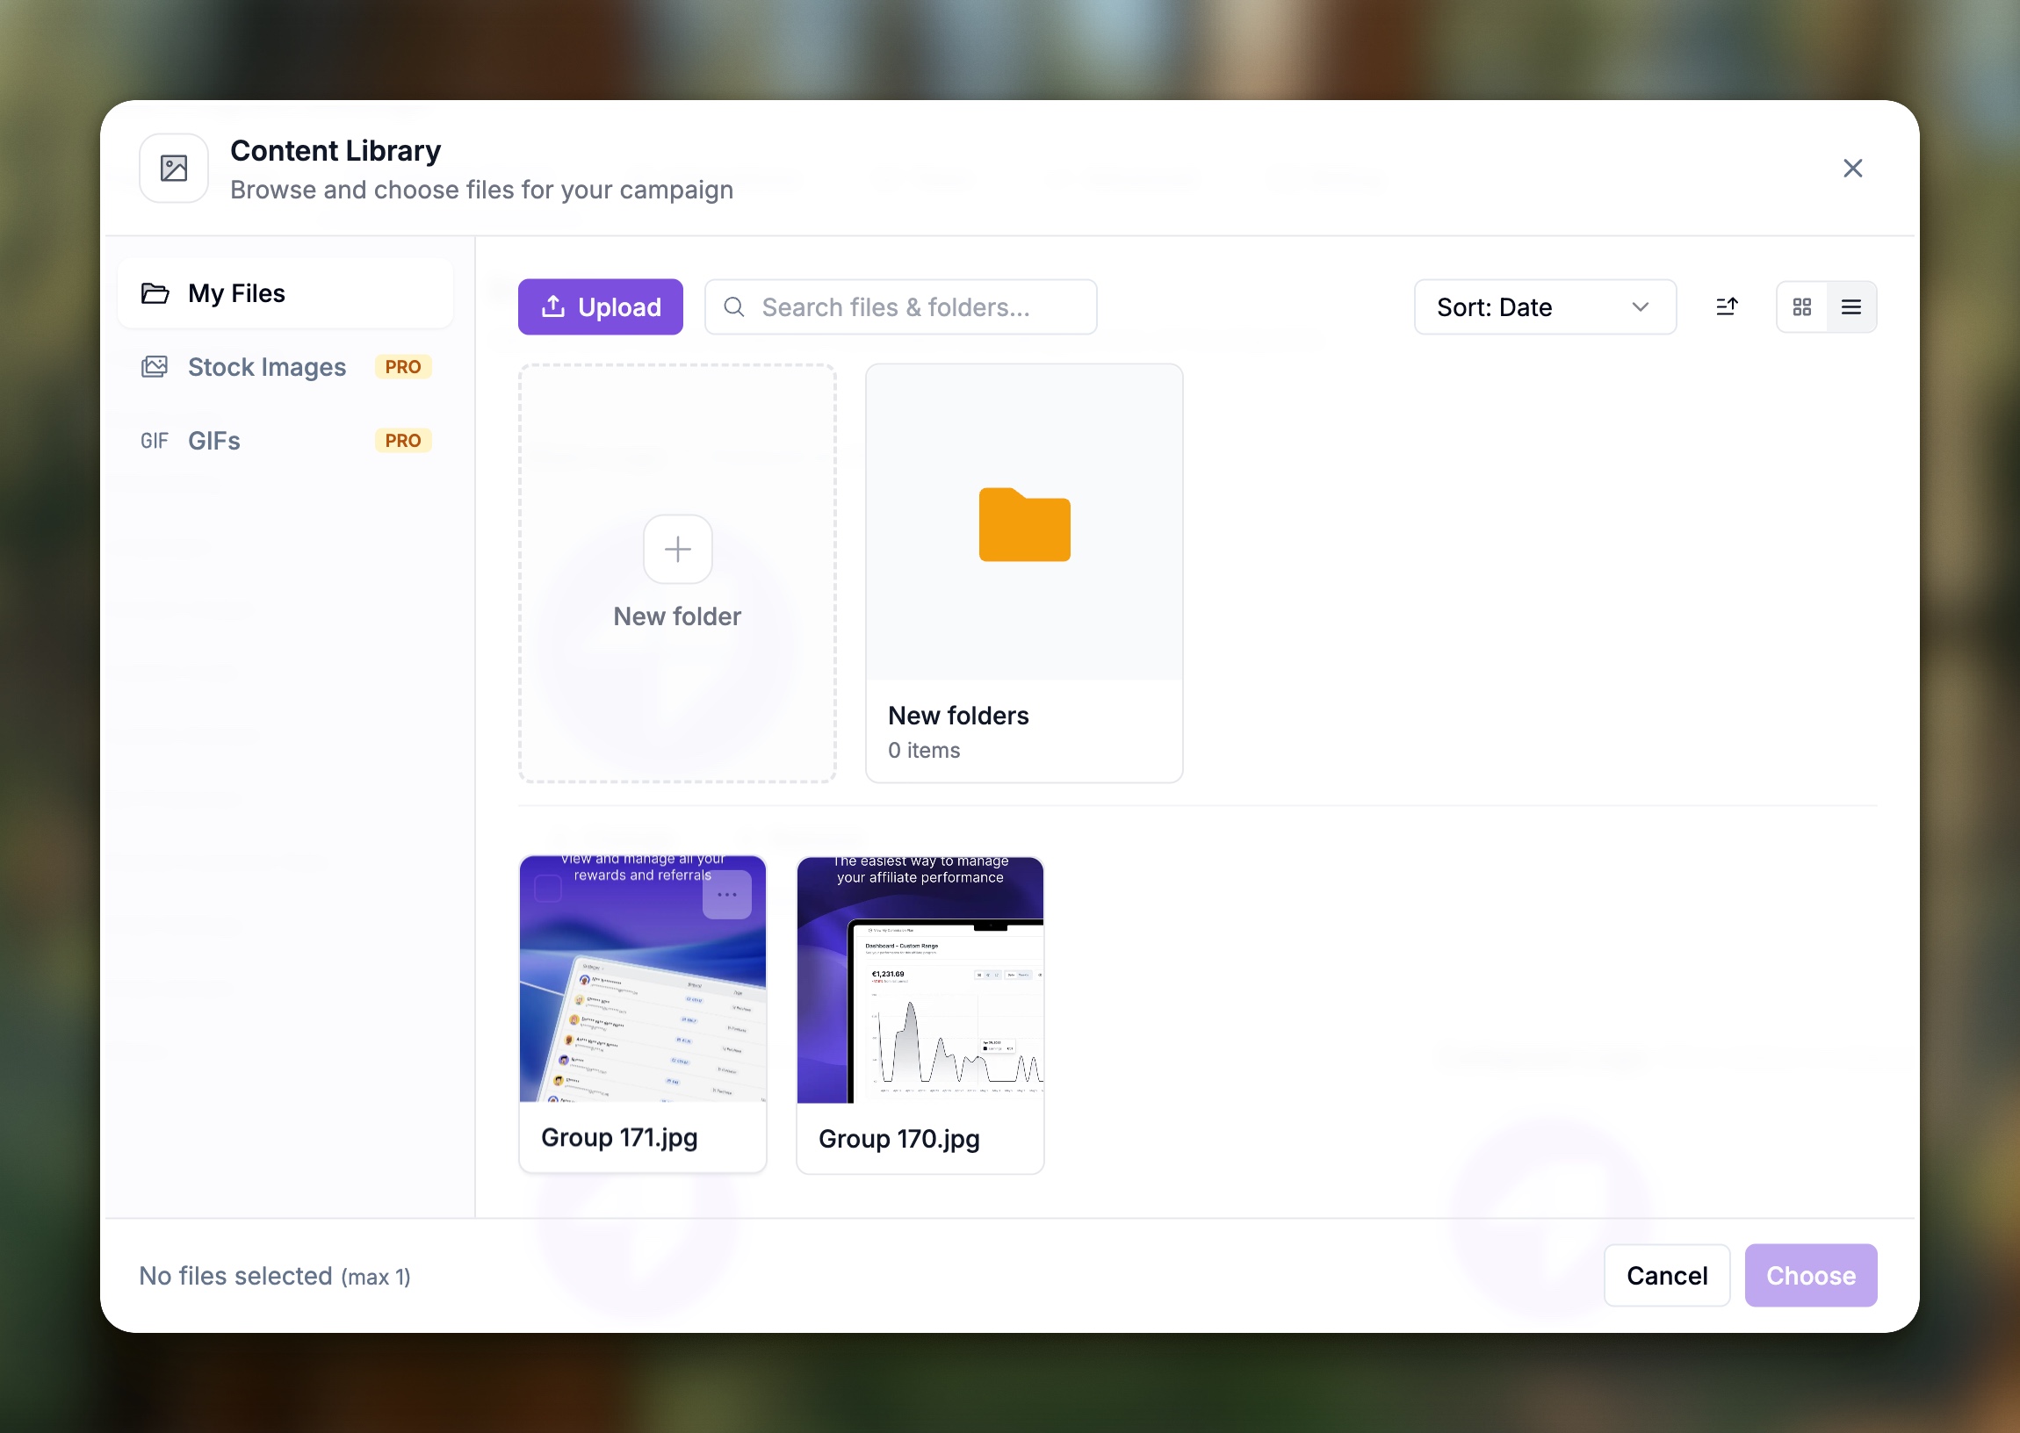The image size is (2020, 1433).
Task: Click the Choose button
Action: pos(1810,1276)
